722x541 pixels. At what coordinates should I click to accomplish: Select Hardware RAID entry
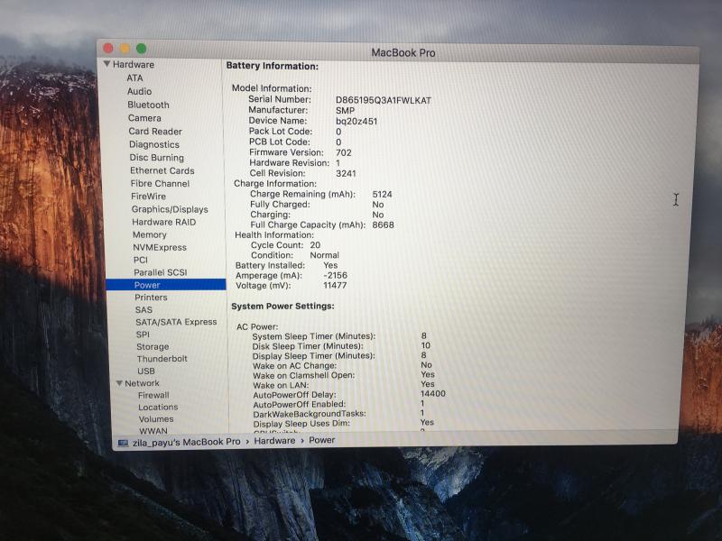[x=164, y=222]
